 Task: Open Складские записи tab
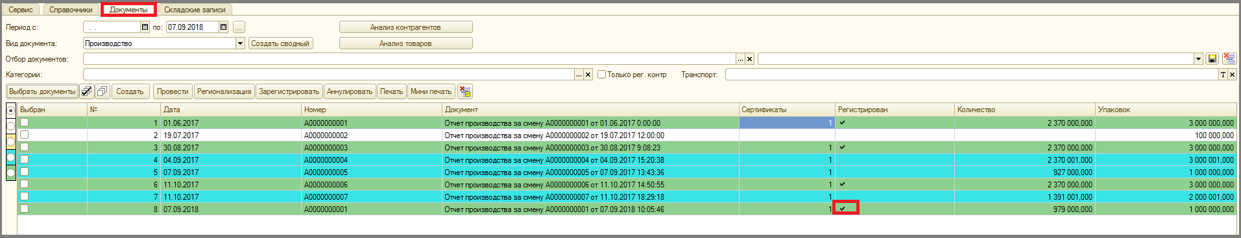[195, 10]
